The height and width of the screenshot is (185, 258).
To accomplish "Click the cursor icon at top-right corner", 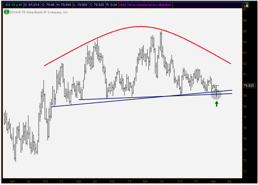I will point(246,5).
